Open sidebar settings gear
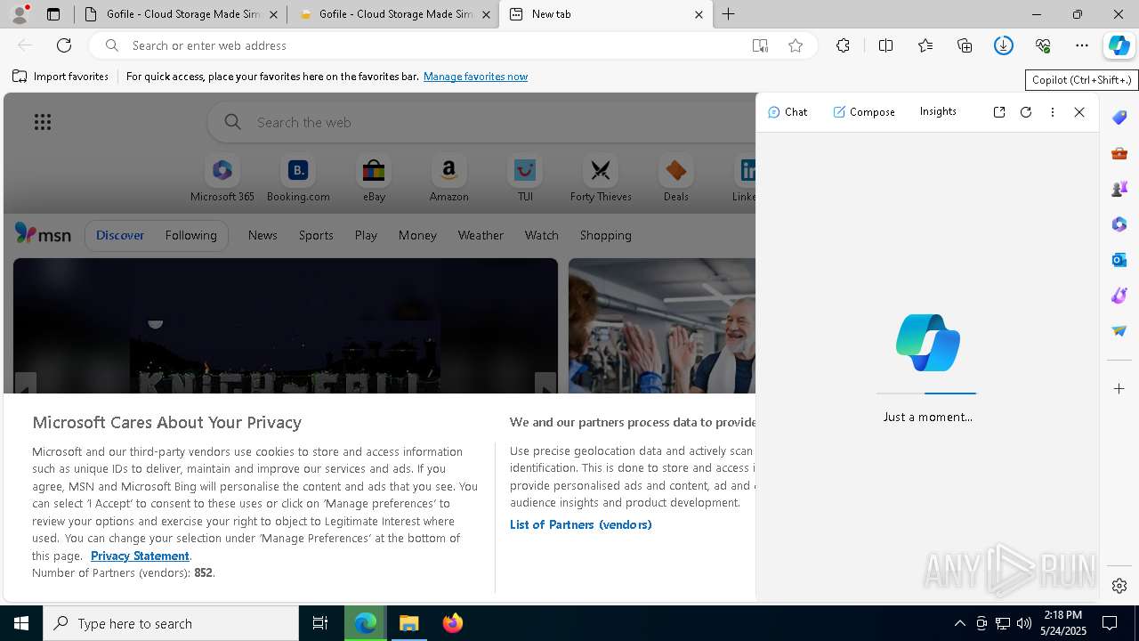 pyautogui.click(x=1119, y=586)
